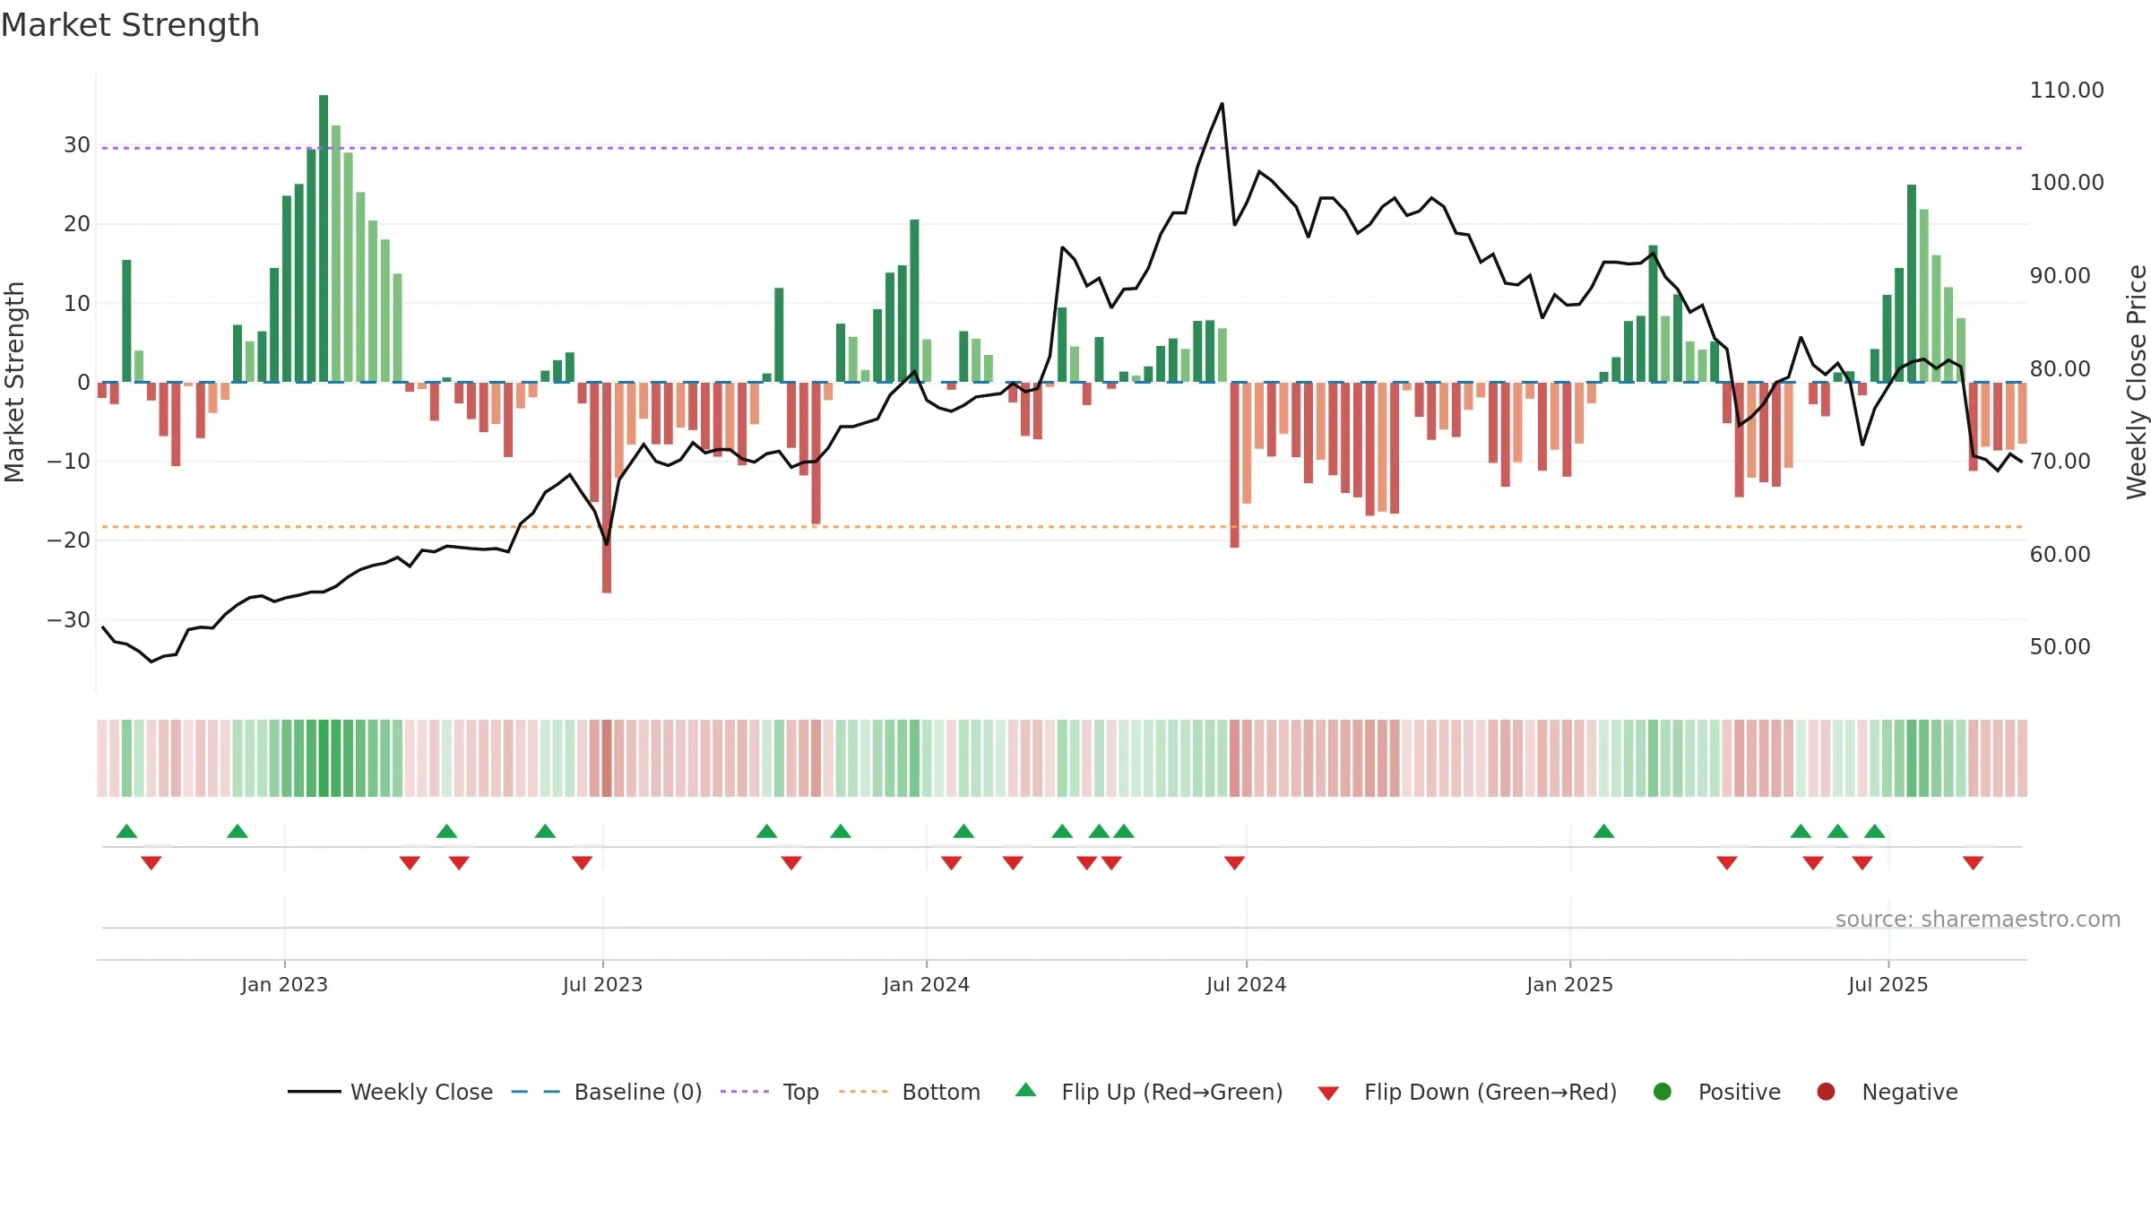Toggle the Top dotted line legend entry
Viewport: 2151px width, 1210px height.
pyautogui.click(x=770, y=1092)
